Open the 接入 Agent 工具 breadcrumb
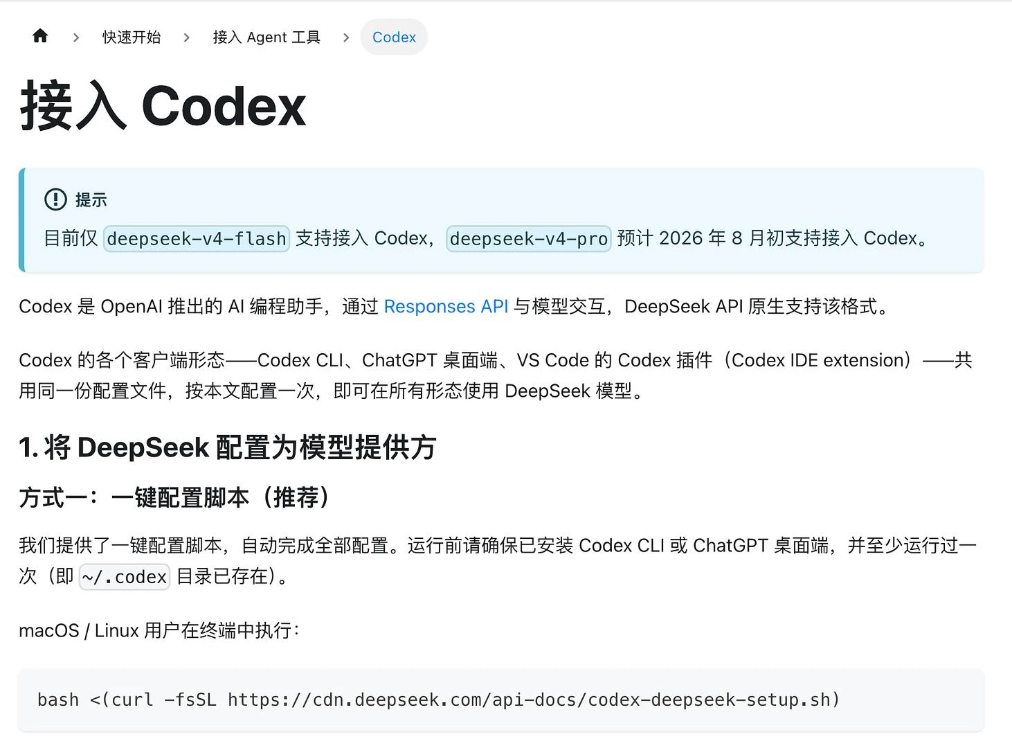Image resolution: width=1012 pixels, height=748 pixels. pyautogui.click(x=266, y=37)
